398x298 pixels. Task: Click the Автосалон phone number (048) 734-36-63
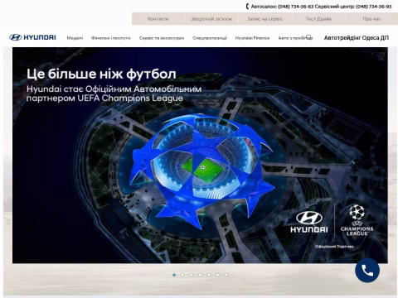click(295, 7)
